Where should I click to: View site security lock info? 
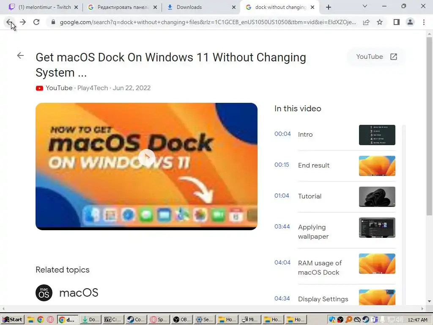53,22
